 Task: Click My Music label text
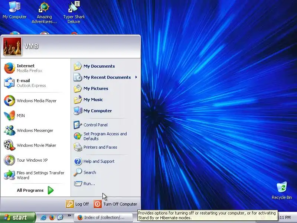click(93, 100)
